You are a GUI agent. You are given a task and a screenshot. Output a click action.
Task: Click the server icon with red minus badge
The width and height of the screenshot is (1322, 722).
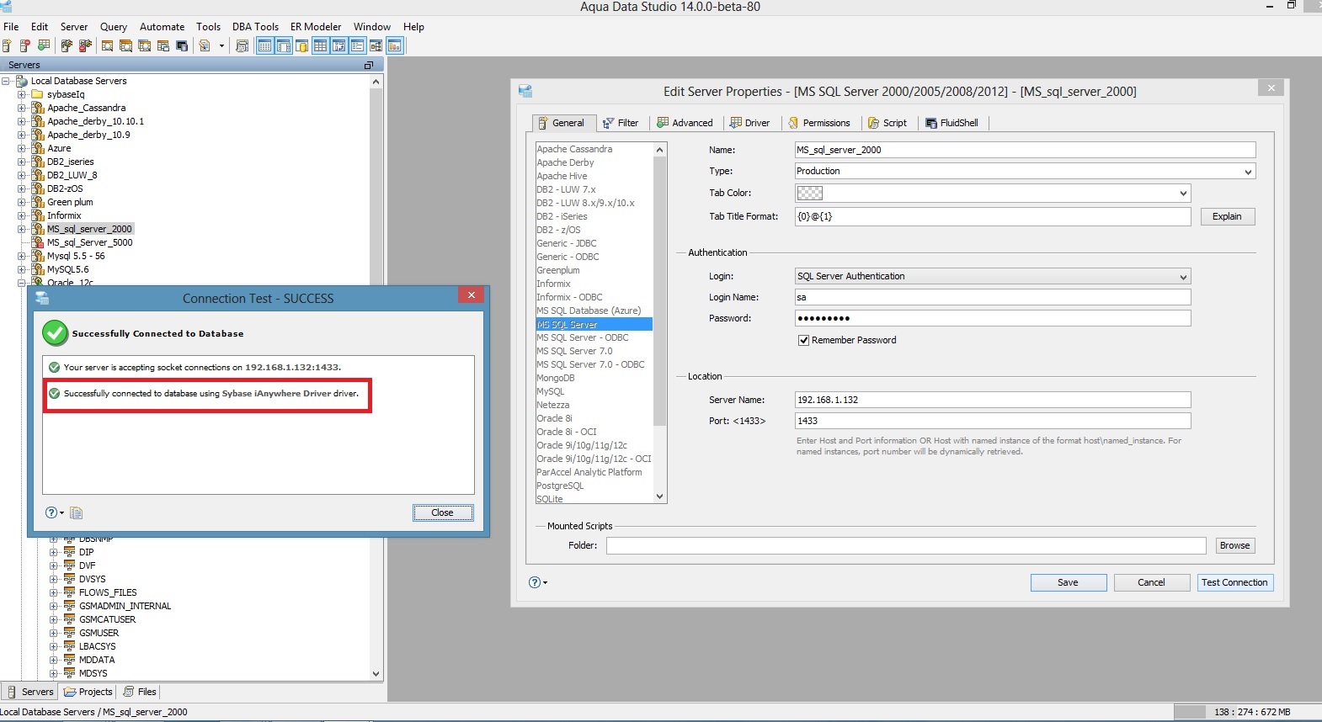tap(25, 45)
